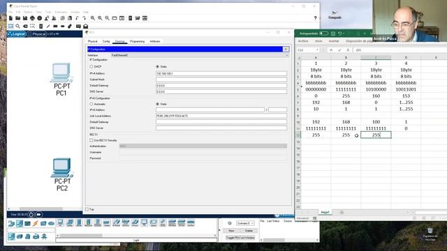Switch to Physical workspace view
447x251 pixels.
[36, 34]
